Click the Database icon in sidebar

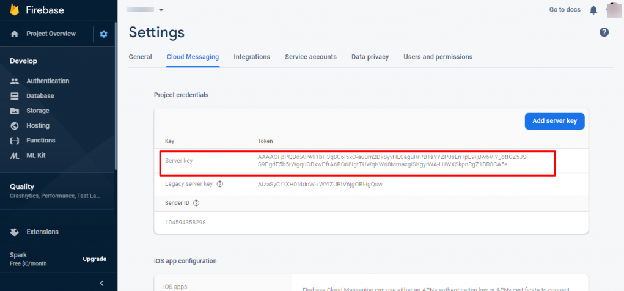(15, 96)
